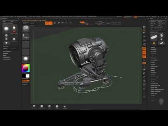Open the stroke type selector with dots

coord(26,36)
